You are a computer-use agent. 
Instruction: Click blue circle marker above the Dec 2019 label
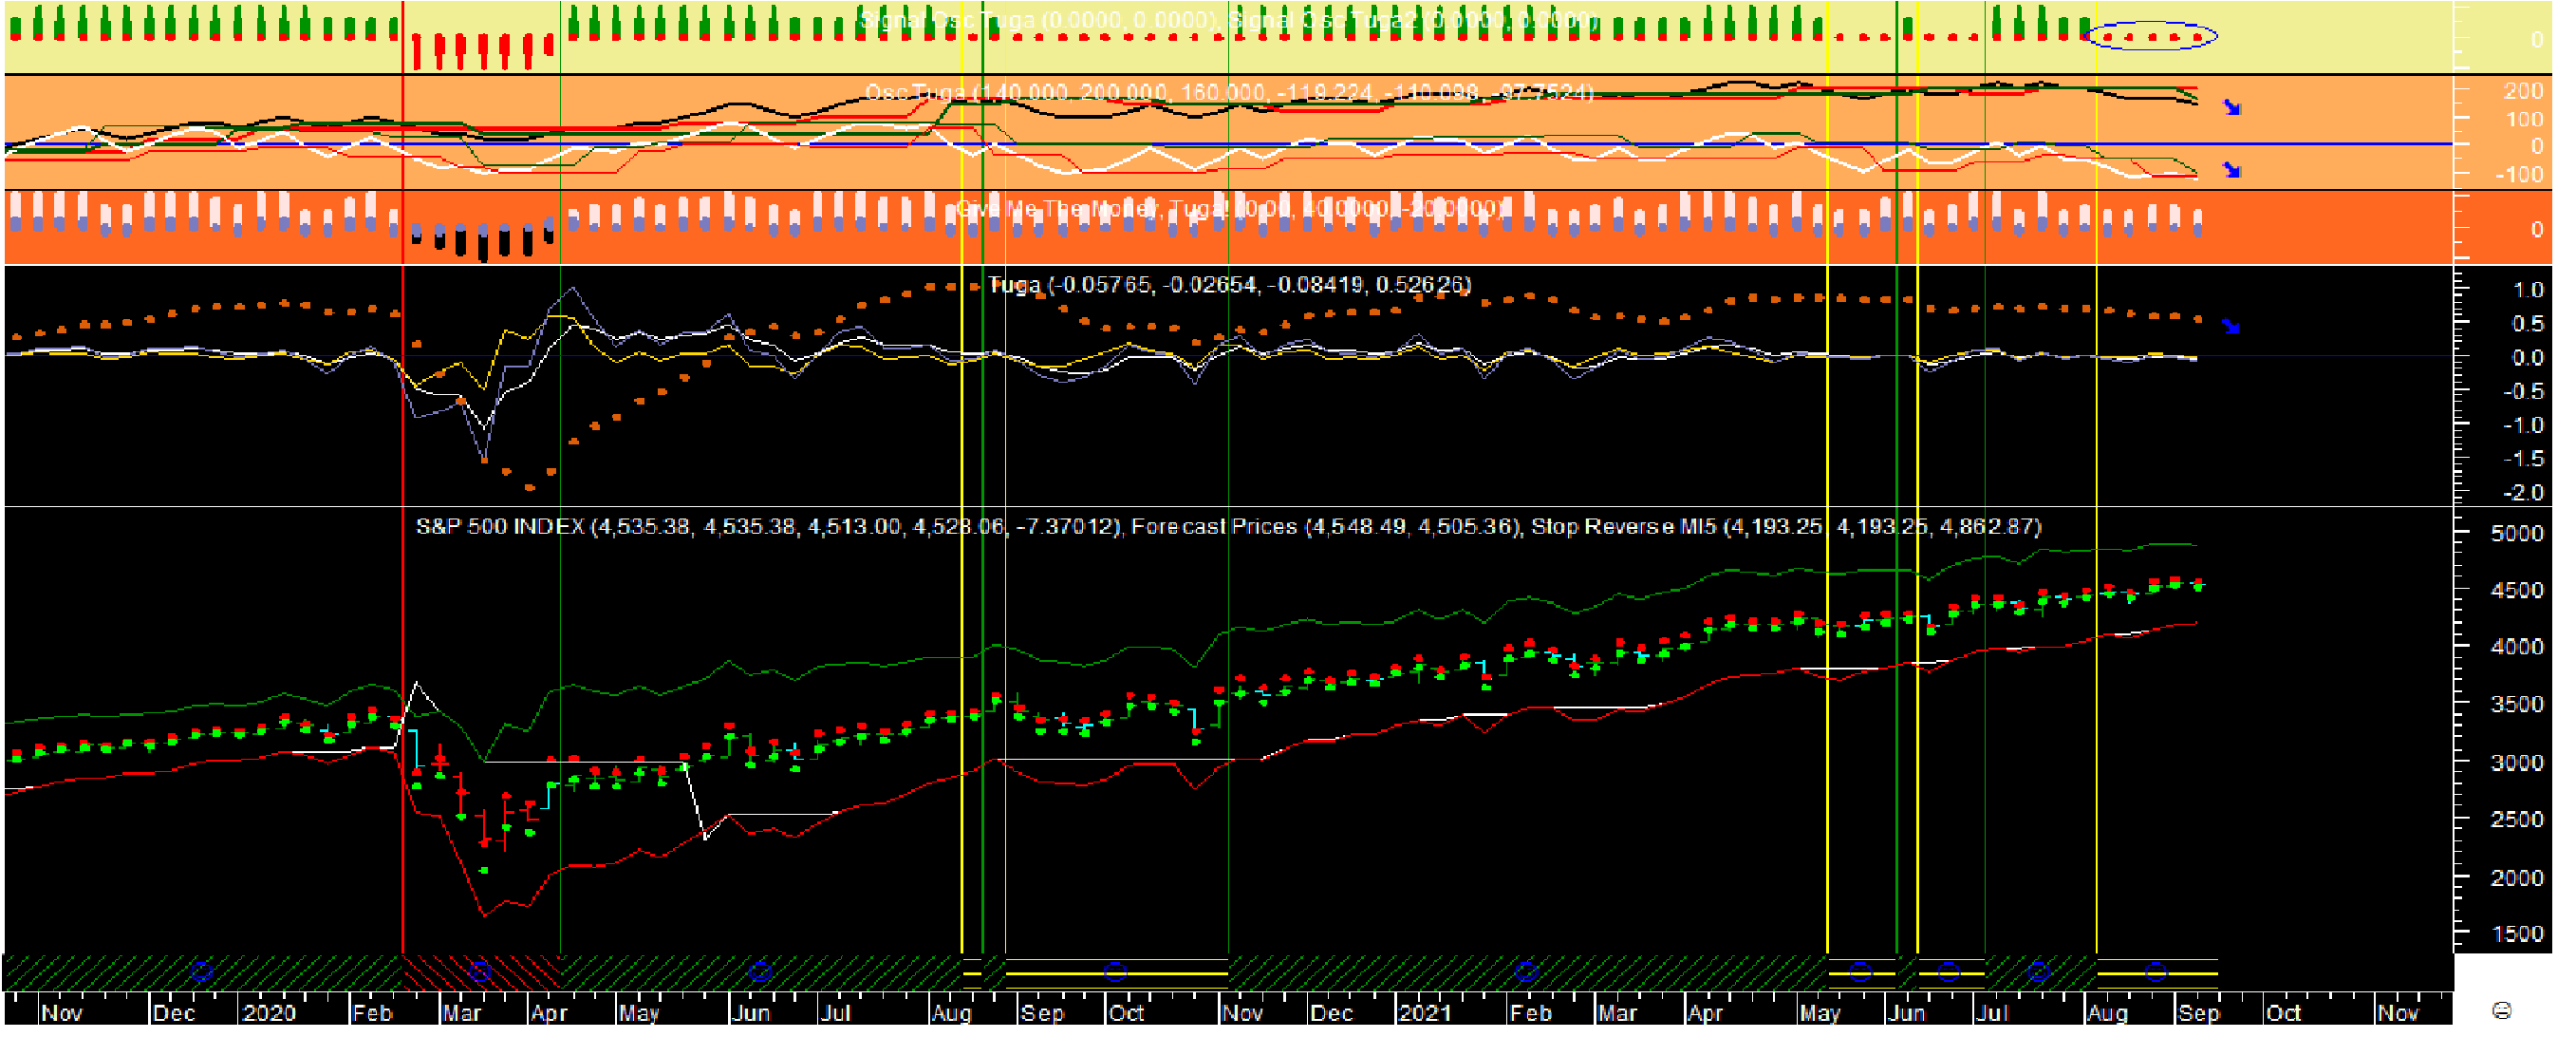[202, 971]
